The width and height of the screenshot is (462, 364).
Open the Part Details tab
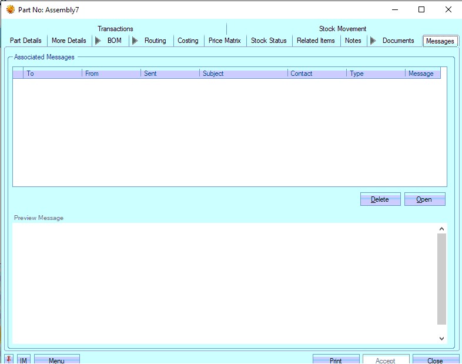point(26,41)
